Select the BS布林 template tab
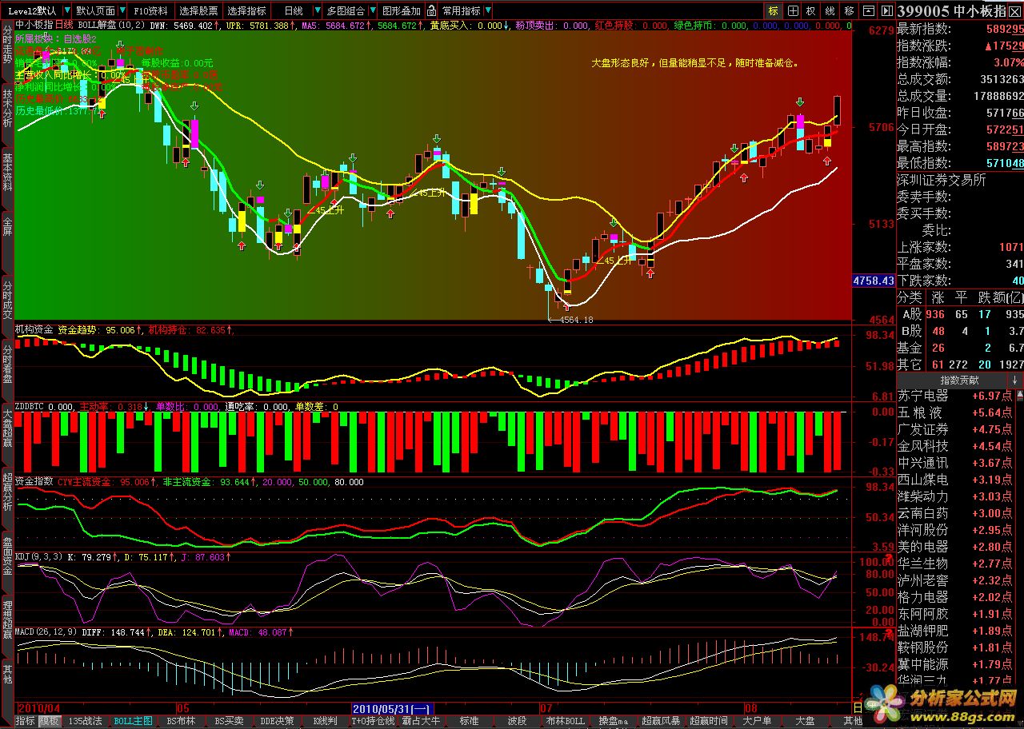Image resolution: width=1024 pixels, height=729 pixels. coord(181,720)
